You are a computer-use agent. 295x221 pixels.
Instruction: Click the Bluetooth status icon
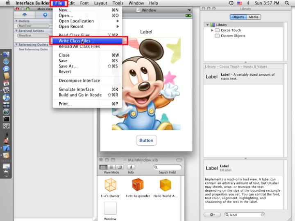pos(248,3)
